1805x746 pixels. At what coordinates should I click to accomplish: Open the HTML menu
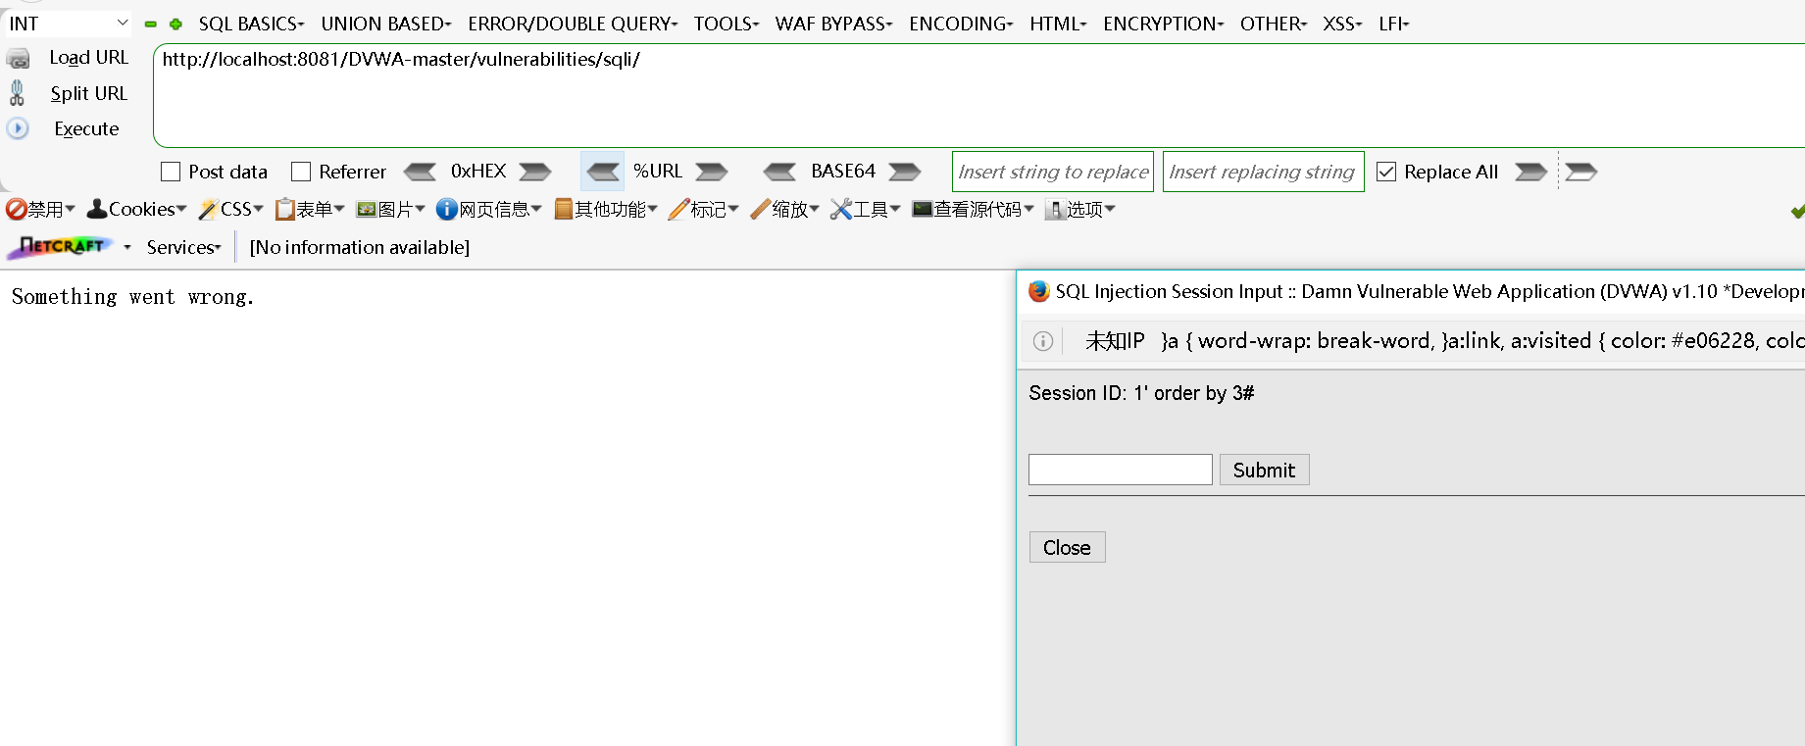pos(1058,24)
